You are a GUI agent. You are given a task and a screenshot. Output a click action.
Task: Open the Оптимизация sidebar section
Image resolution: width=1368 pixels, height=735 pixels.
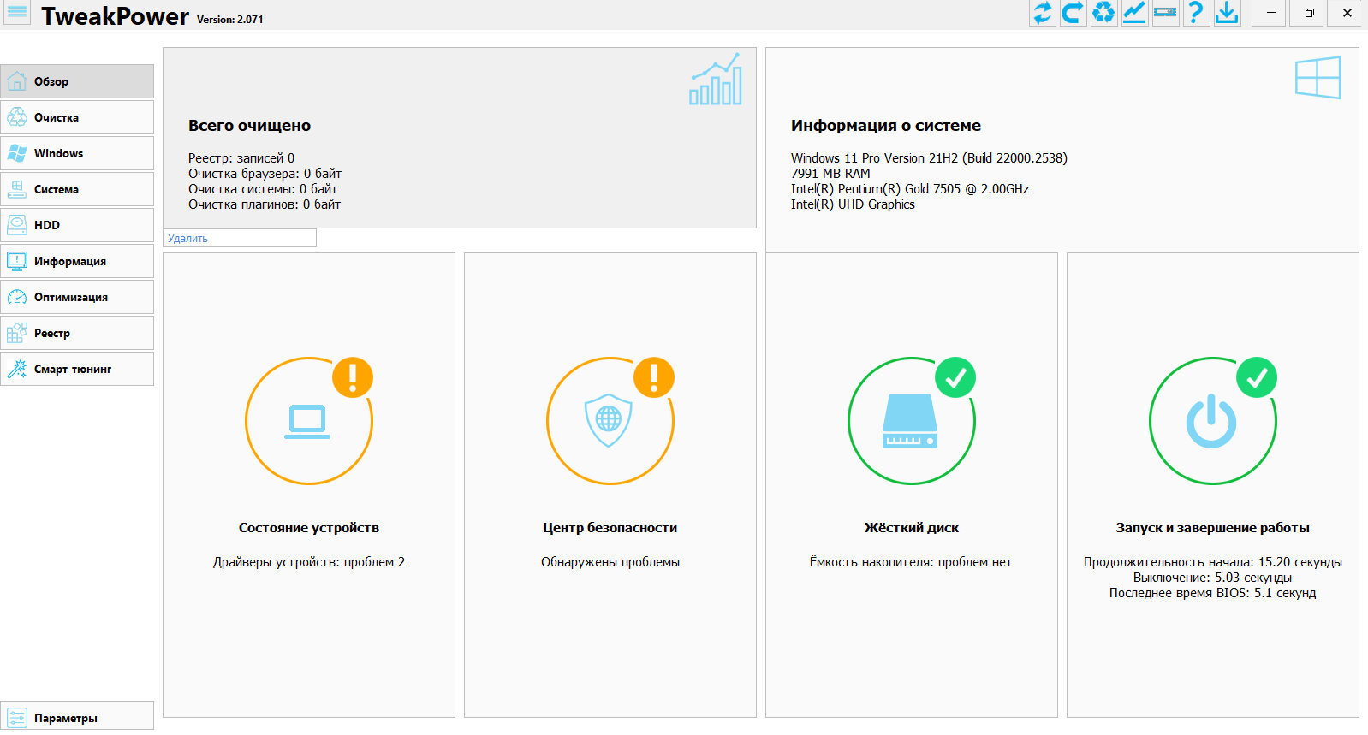coord(77,297)
